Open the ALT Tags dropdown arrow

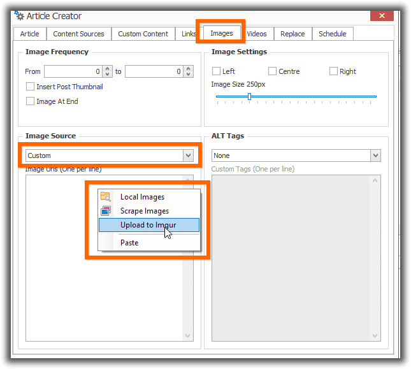[x=375, y=156]
